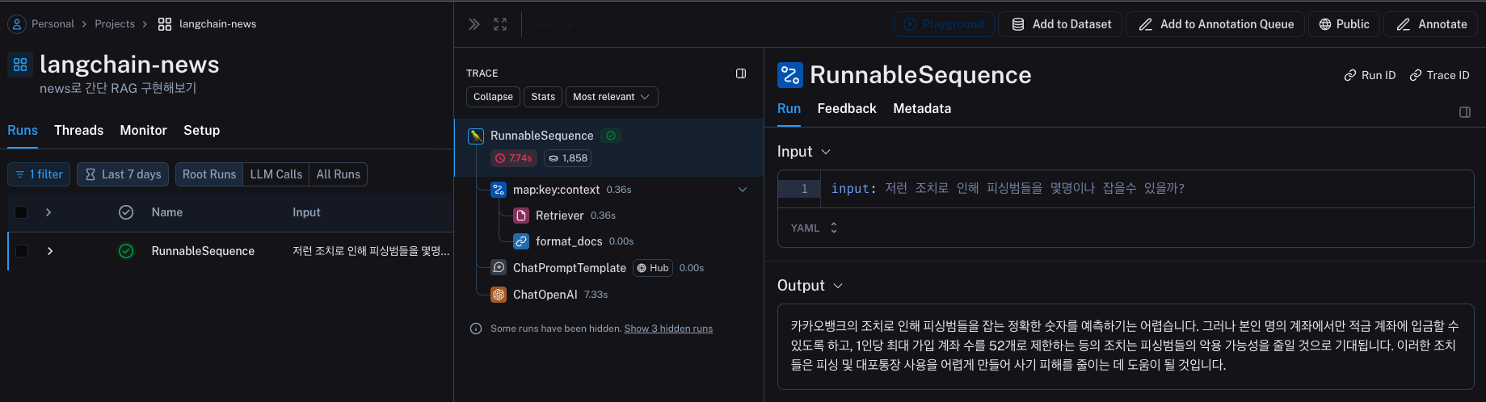This screenshot has height=402, width=1486.
Task: Expand trace view to fullscreen
Action: [500, 24]
